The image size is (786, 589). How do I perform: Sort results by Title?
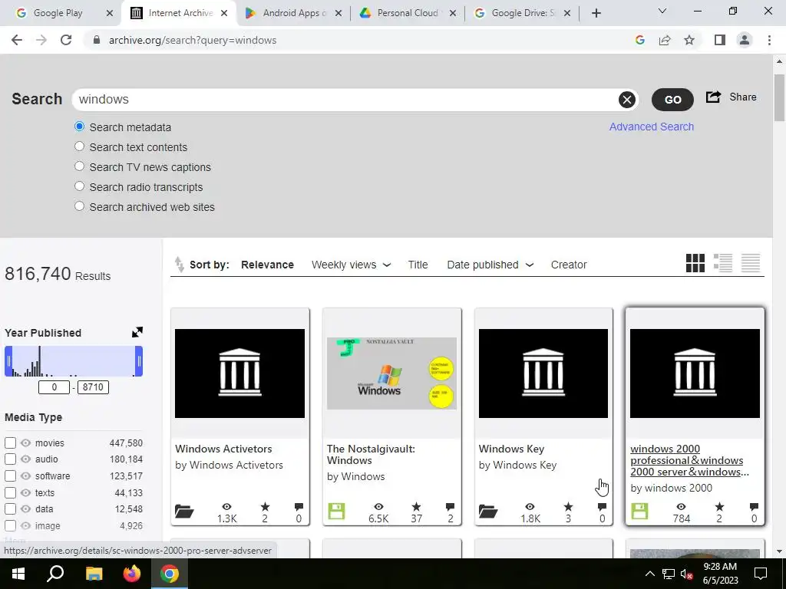[x=418, y=265]
